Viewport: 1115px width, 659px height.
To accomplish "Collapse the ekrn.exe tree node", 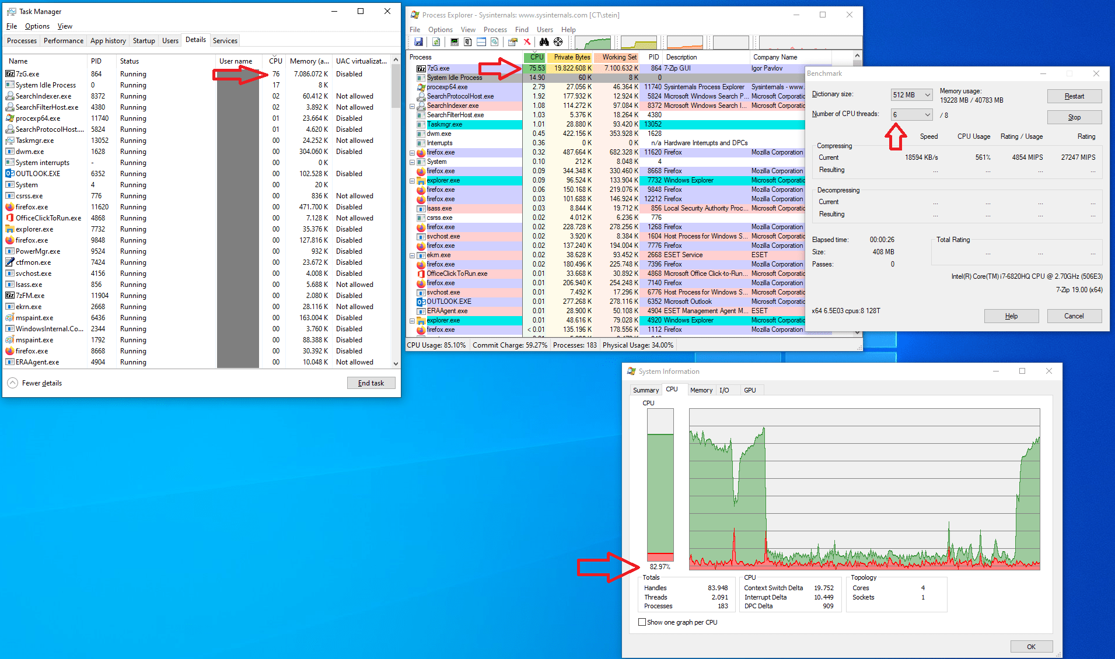I will click(413, 255).
